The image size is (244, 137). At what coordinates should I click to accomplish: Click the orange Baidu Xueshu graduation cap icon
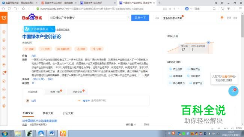coord(4,18)
